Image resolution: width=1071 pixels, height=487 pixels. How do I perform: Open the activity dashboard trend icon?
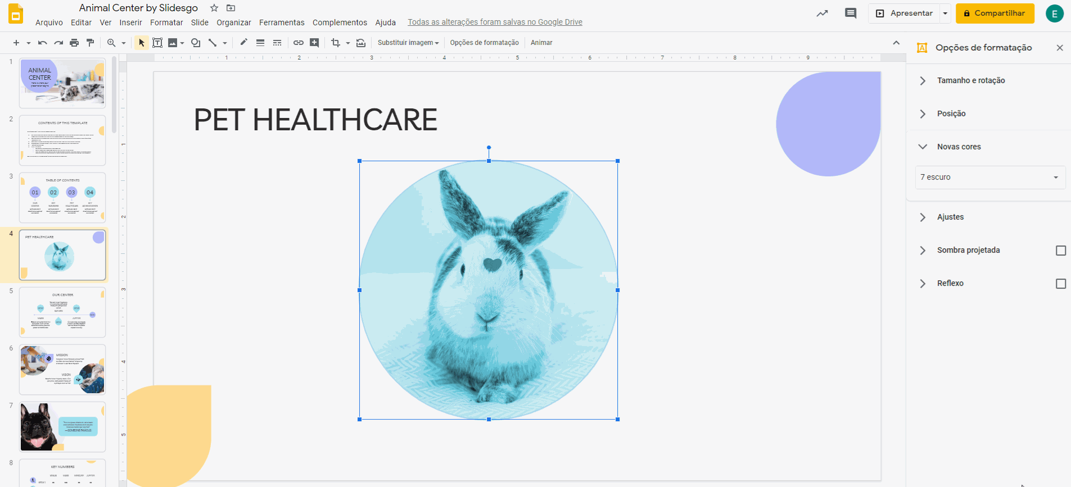coord(822,13)
